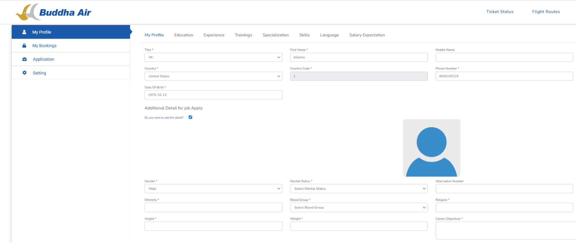Click the person icon beside My Profile
This screenshot has width=576, height=243.
24,32
